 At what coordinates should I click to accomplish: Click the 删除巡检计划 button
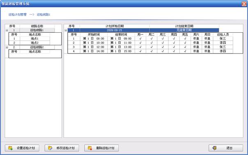coord(101,148)
